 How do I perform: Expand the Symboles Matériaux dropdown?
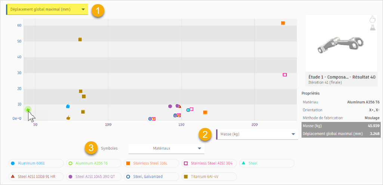pos(166,148)
